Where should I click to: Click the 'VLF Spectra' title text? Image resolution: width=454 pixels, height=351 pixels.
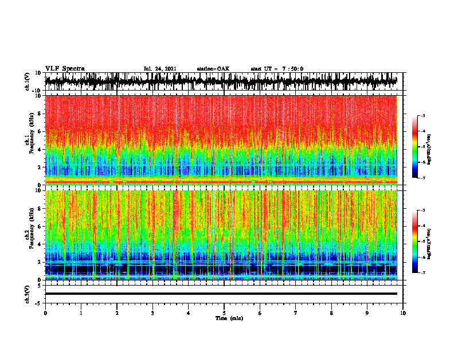(x=65, y=69)
